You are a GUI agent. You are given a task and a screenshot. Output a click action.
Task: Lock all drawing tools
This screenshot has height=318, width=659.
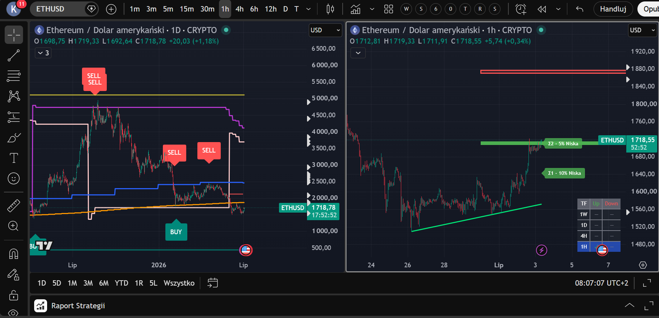[x=14, y=295]
